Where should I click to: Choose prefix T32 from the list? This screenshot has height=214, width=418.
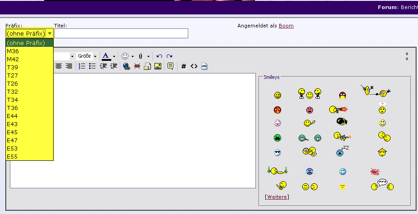pyautogui.click(x=30, y=91)
